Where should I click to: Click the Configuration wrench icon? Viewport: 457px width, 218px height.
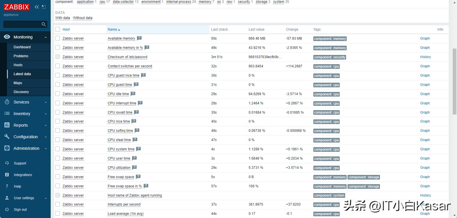point(7,136)
